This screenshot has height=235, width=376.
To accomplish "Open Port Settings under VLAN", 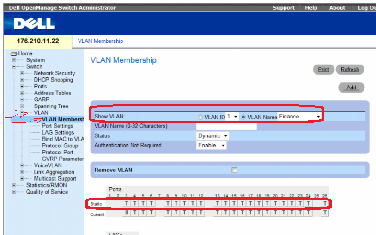I will (58, 126).
